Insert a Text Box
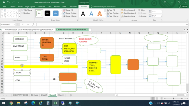 (26, 13)
